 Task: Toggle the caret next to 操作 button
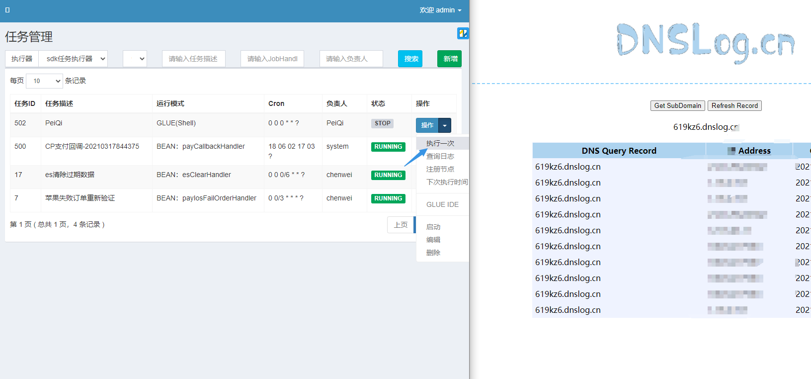(x=445, y=125)
